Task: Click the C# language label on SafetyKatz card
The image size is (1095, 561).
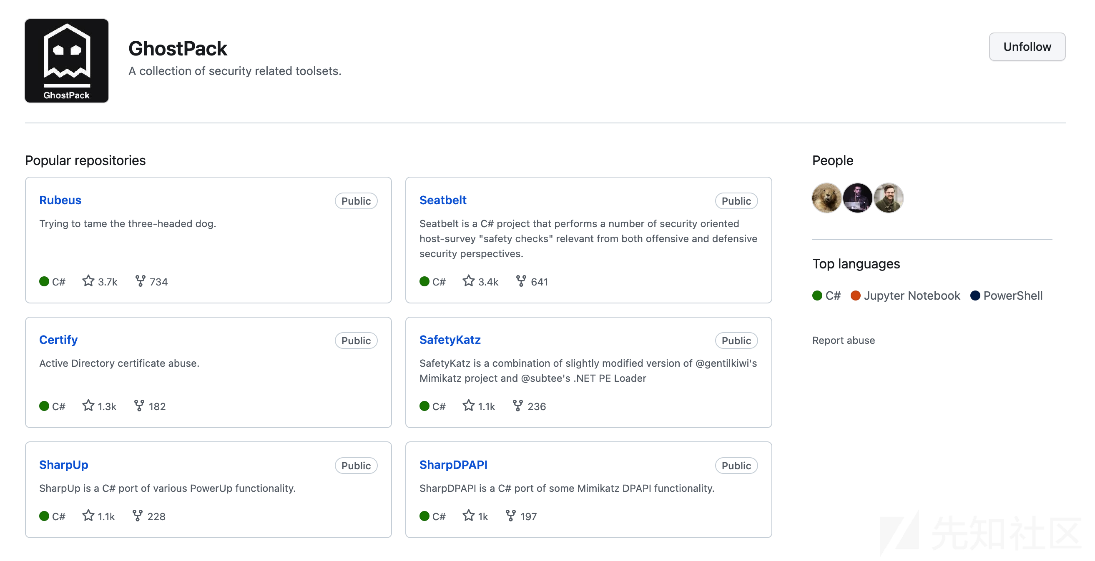Action: tap(439, 406)
